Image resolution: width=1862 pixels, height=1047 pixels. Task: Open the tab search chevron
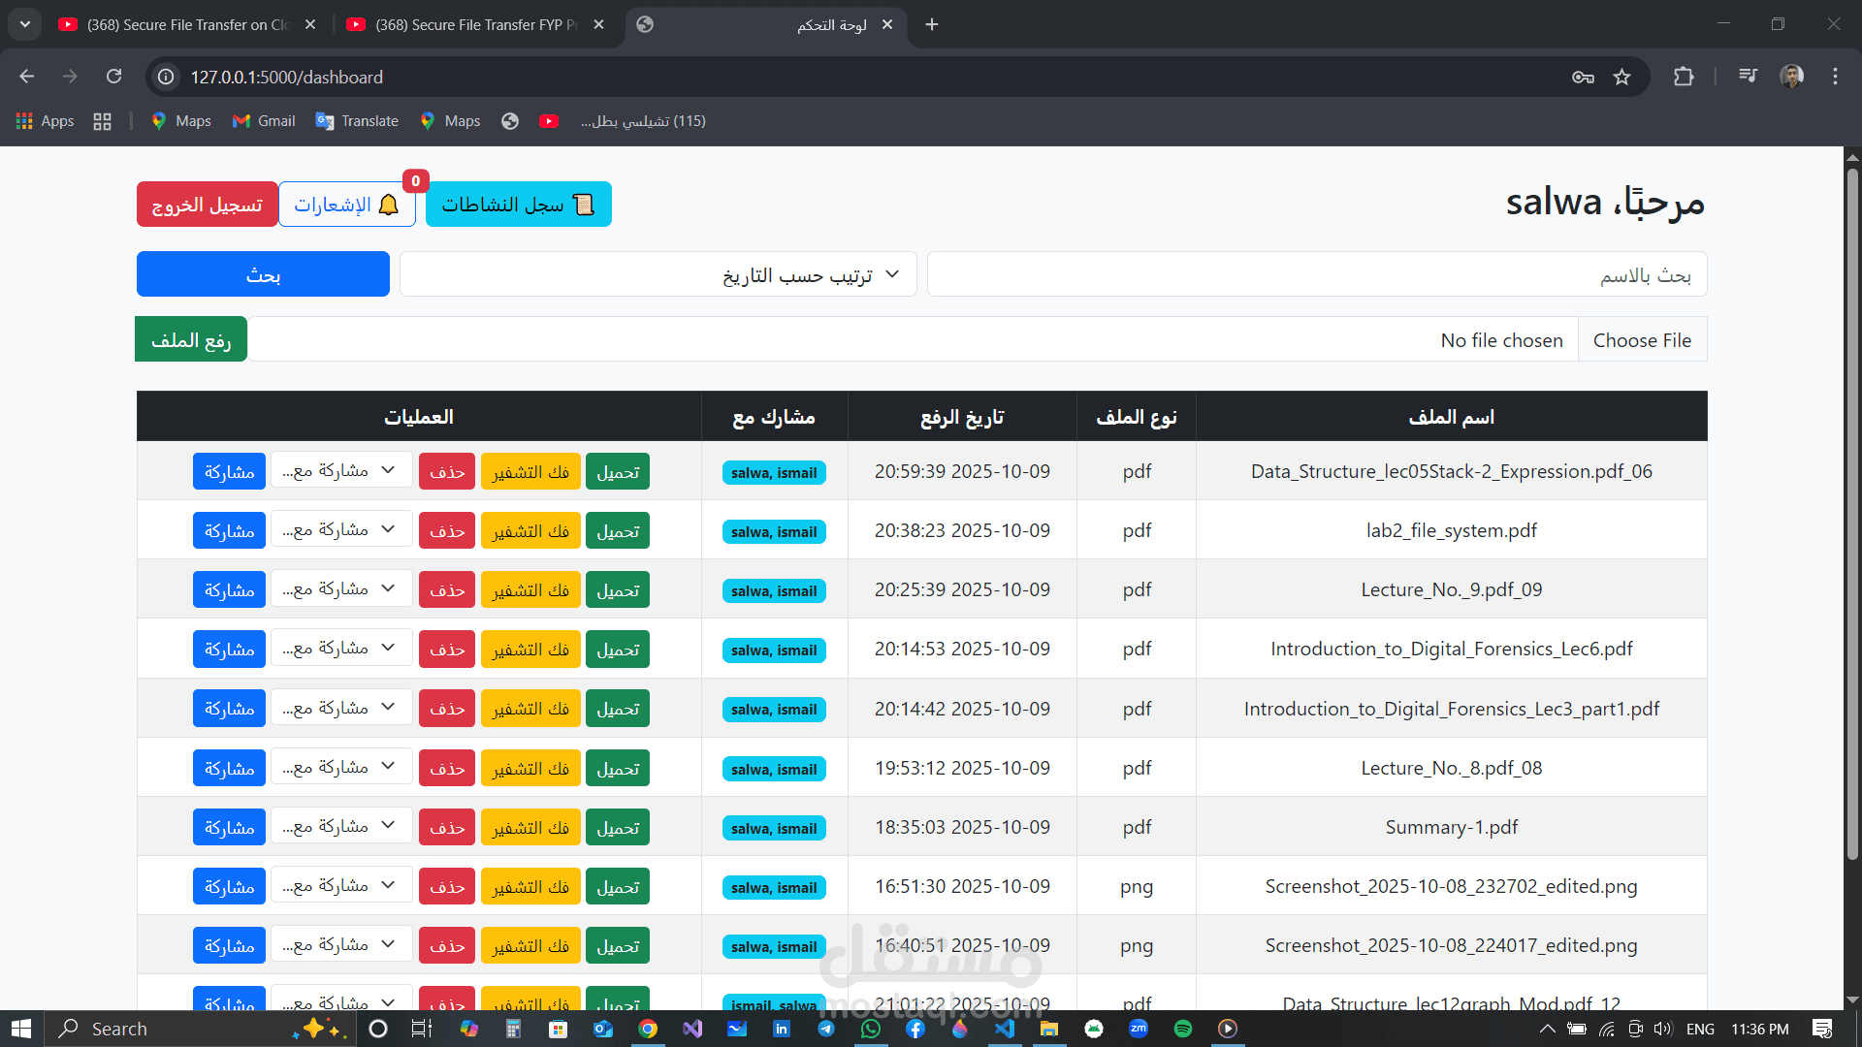tap(24, 24)
